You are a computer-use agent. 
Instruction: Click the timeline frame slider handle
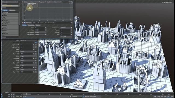(27, 94)
